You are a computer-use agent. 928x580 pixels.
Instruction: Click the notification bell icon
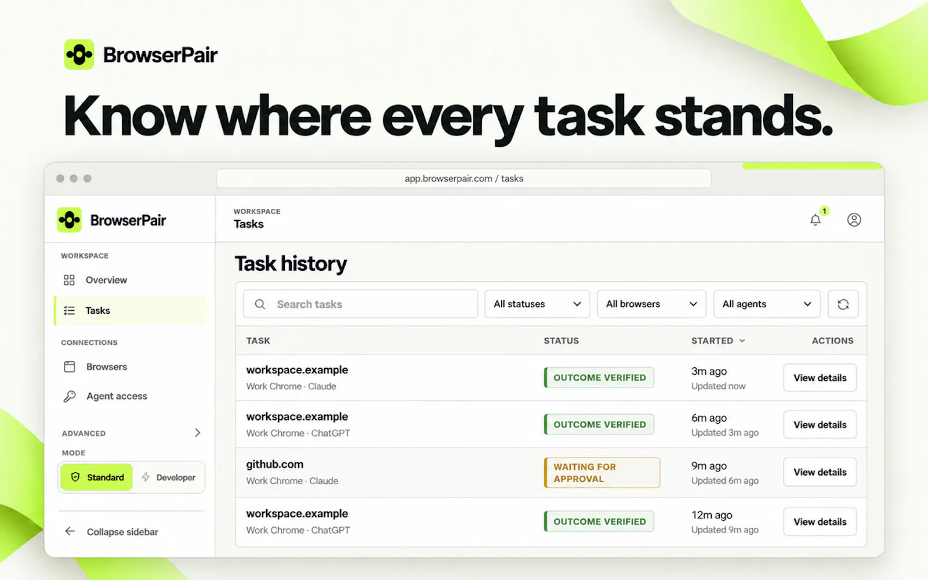[x=815, y=220]
